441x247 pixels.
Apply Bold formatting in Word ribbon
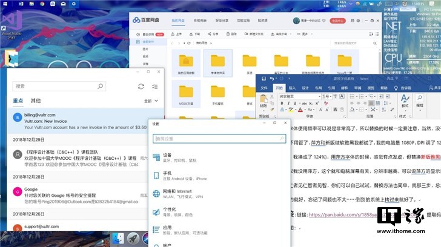coord(282,103)
